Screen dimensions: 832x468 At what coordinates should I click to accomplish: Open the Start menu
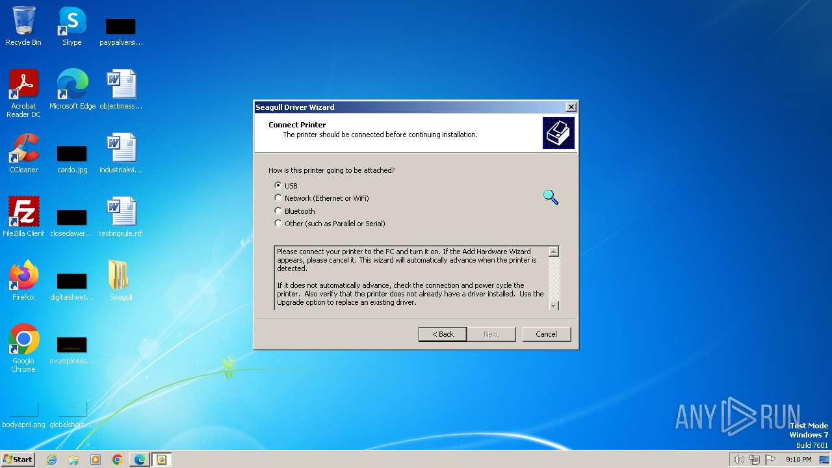click(x=18, y=459)
